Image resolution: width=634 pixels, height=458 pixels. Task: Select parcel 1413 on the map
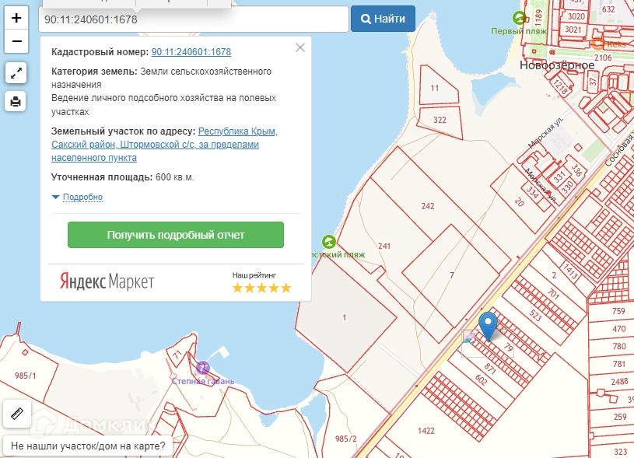(x=570, y=271)
